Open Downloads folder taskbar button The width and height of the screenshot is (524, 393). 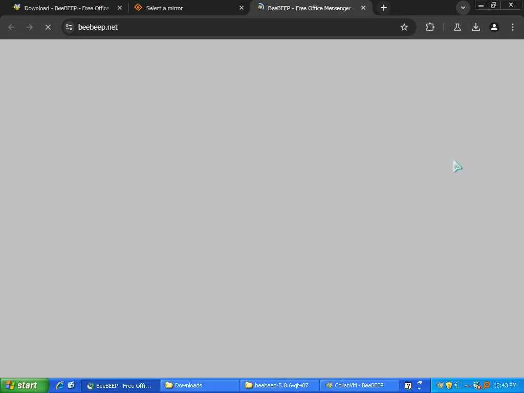pyautogui.click(x=200, y=386)
